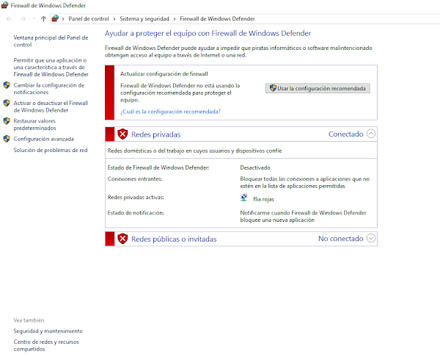The image size is (440, 357).
Task: Open ¿Cuál es la configuración recomendada? link
Action: (170, 112)
